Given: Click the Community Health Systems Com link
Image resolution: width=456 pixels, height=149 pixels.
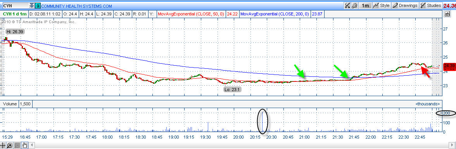Looking at the screenshot, I should 76,6.
